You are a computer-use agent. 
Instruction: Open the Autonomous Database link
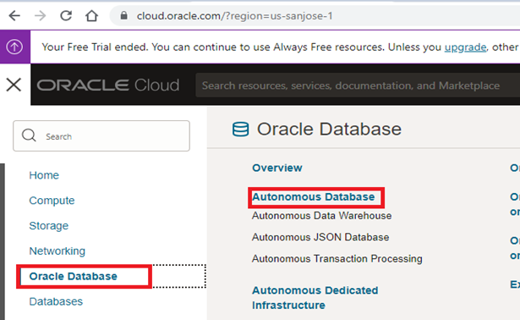click(314, 197)
